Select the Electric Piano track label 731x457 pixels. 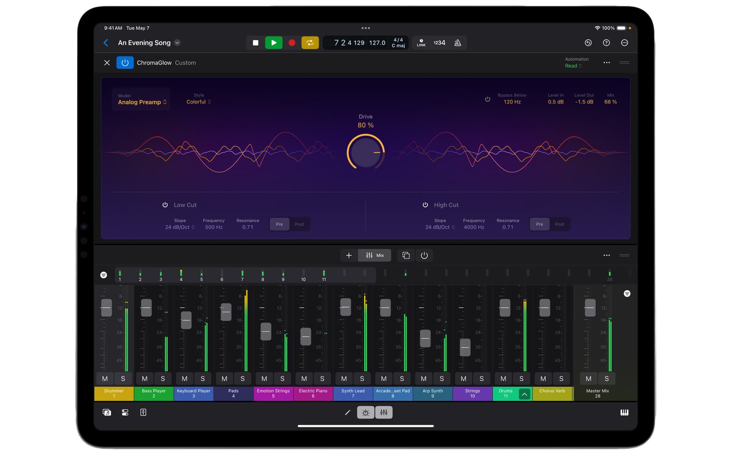(x=313, y=394)
